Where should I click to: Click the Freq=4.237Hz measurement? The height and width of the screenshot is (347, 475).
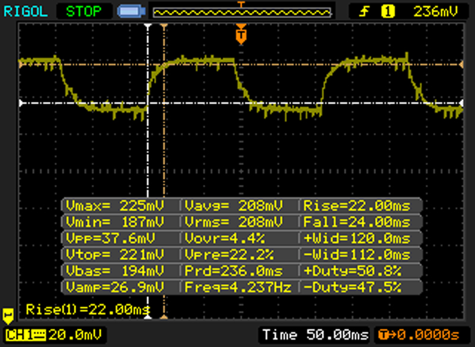tap(238, 287)
